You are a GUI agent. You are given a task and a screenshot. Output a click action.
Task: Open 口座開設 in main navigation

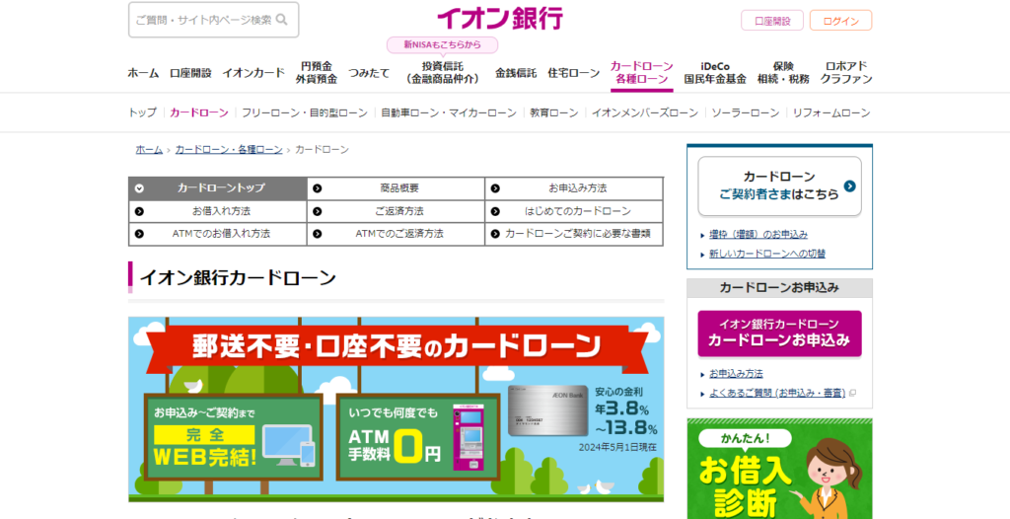tap(190, 73)
